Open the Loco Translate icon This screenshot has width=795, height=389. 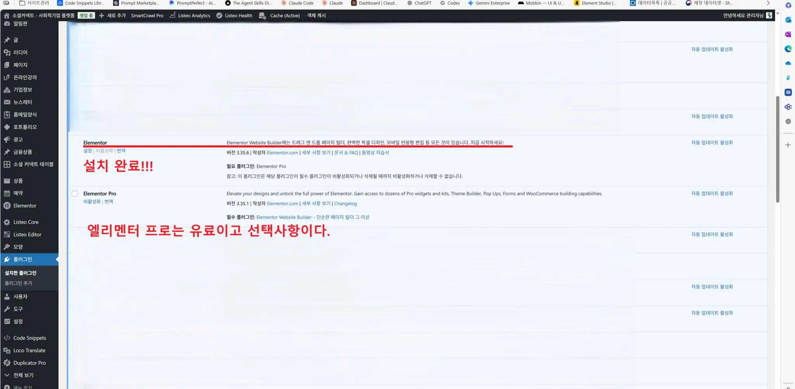coord(7,351)
